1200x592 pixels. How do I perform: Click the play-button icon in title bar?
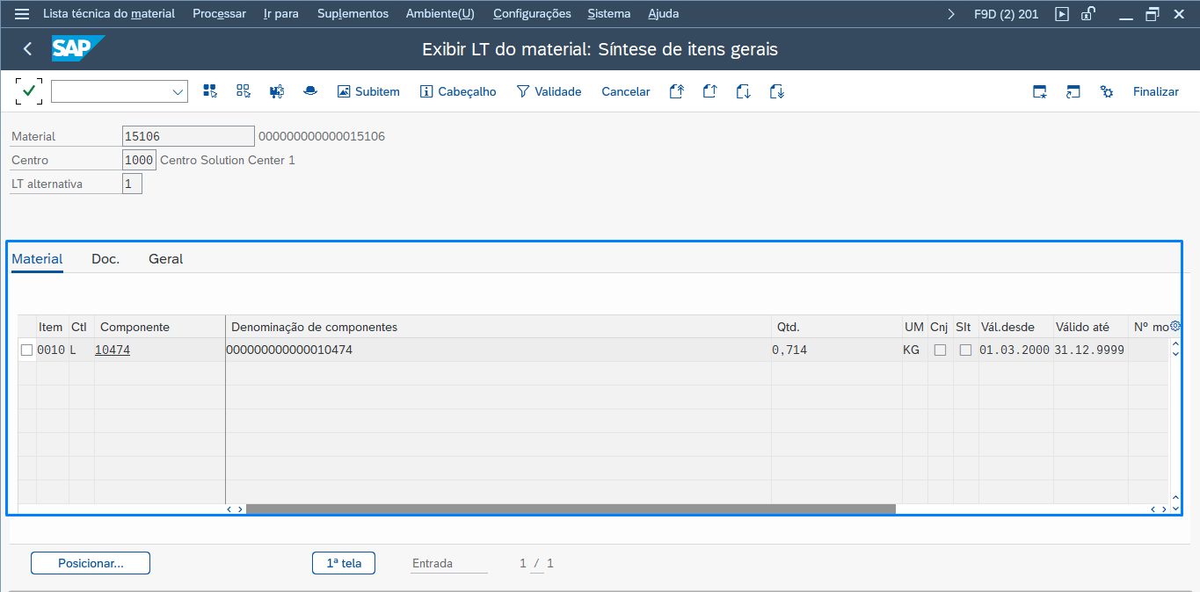click(1062, 14)
